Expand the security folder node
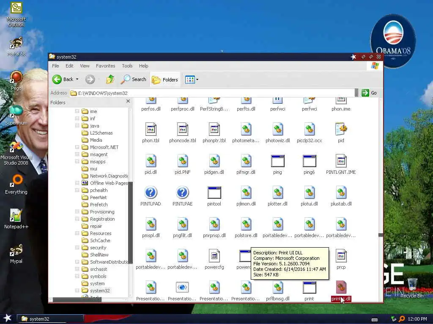 [77, 247]
